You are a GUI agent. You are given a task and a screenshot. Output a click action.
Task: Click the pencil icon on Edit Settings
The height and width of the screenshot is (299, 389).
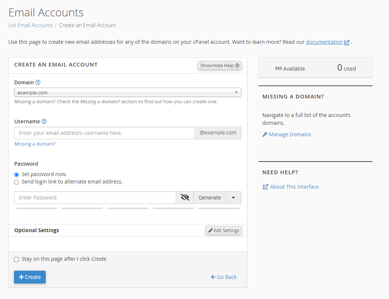(211, 230)
